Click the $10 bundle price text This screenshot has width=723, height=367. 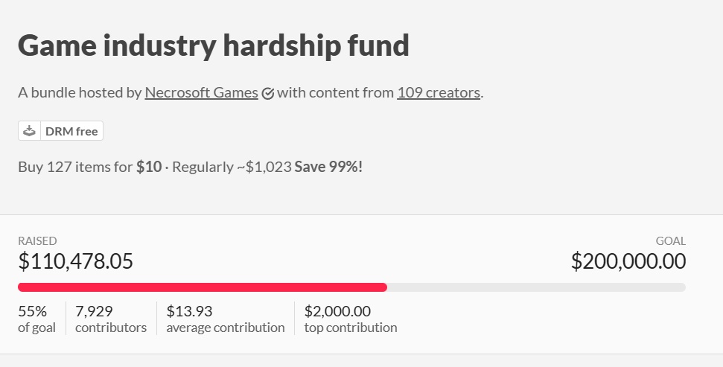click(149, 167)
